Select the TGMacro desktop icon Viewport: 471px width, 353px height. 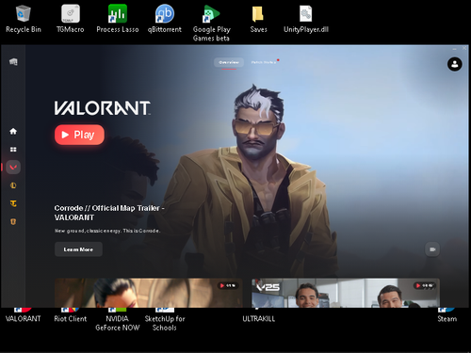[71, 20]
